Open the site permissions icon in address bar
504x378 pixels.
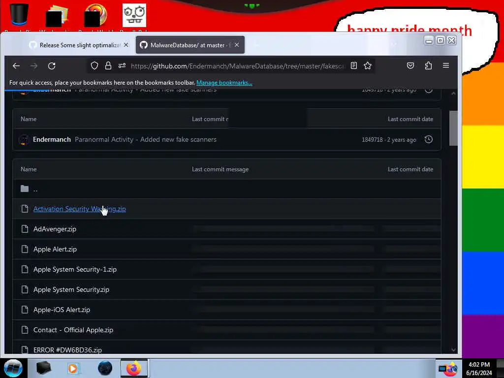(x=122, y=66)
